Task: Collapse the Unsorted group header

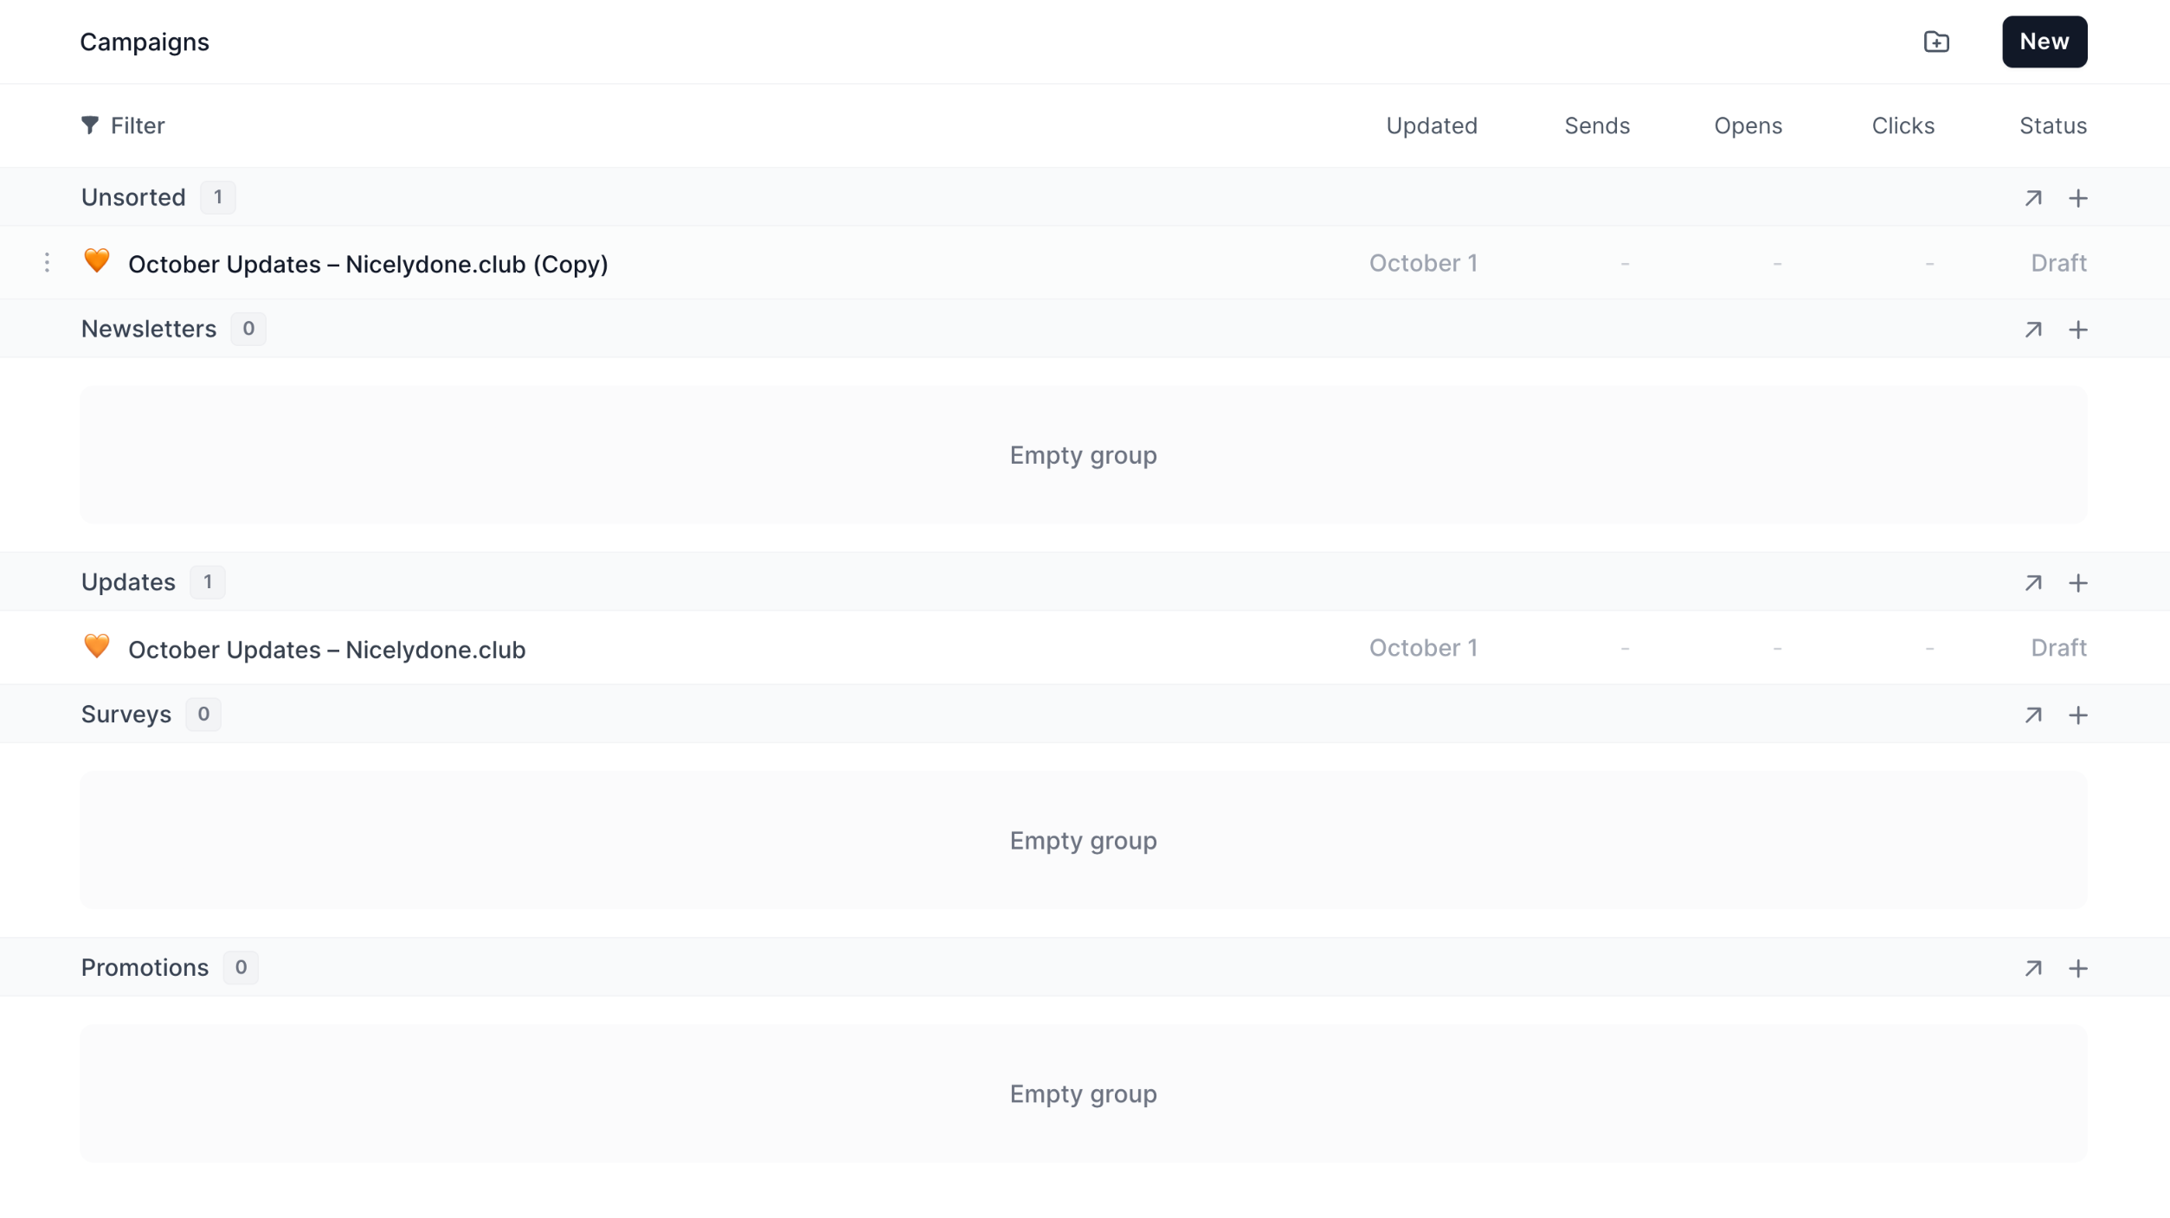Action: tap(133, 197)
